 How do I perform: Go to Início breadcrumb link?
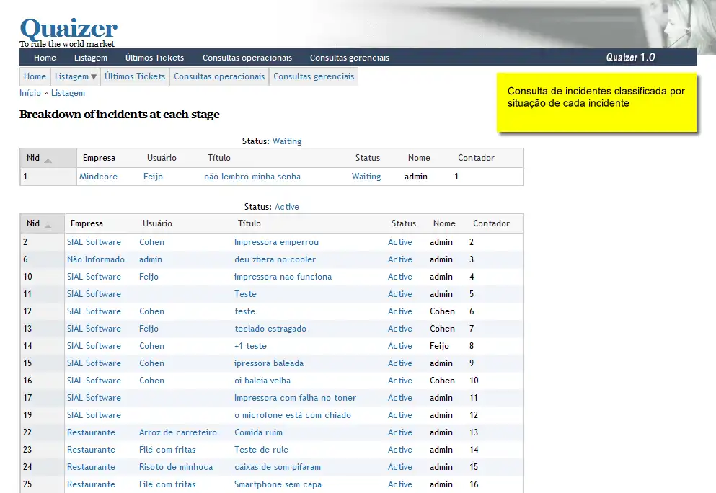point(30,93)
